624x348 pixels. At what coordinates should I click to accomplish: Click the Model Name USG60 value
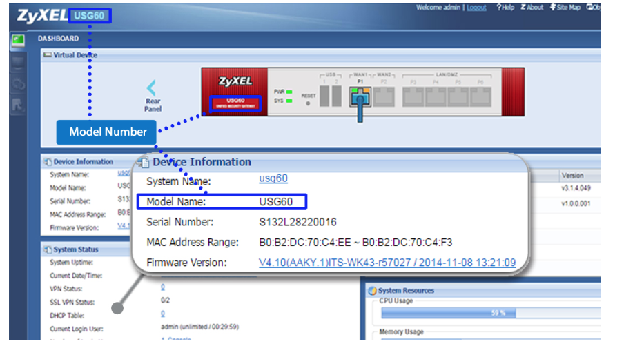[276, 202]
